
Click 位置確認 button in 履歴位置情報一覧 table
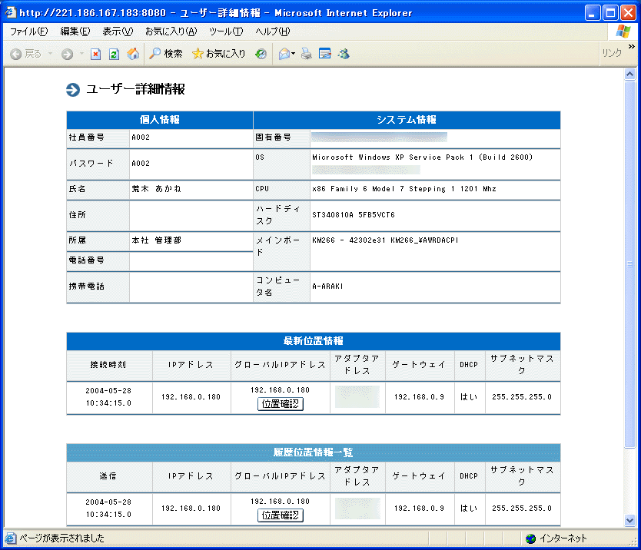(x=281, y=515)
